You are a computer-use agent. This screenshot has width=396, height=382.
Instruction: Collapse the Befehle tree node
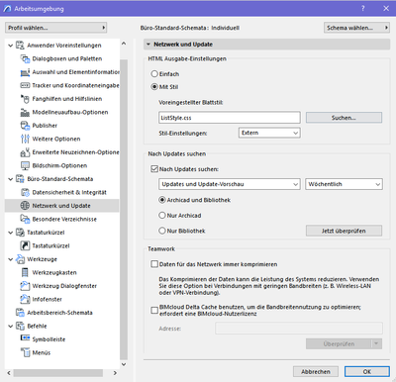coord(11,327)
